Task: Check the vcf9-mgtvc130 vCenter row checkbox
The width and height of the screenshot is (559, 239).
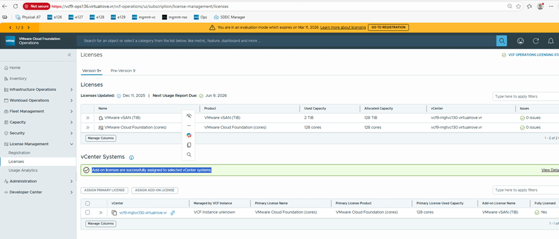Action: tap(88, 213)
